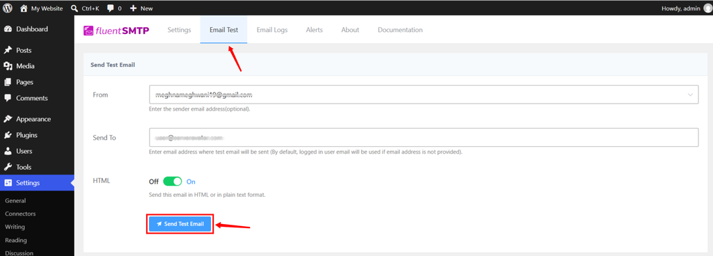Click the Users person icon

point(8,151)
